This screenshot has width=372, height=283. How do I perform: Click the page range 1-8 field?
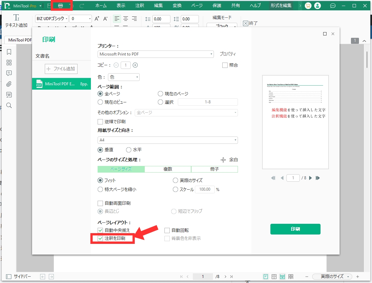point(208,102)
